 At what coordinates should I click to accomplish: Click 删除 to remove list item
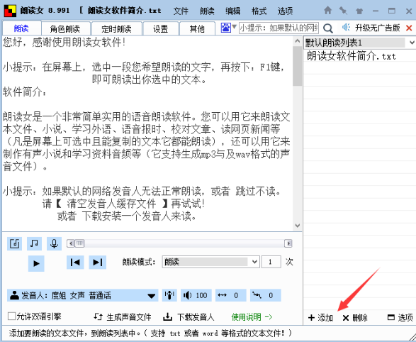click(355, 318)
